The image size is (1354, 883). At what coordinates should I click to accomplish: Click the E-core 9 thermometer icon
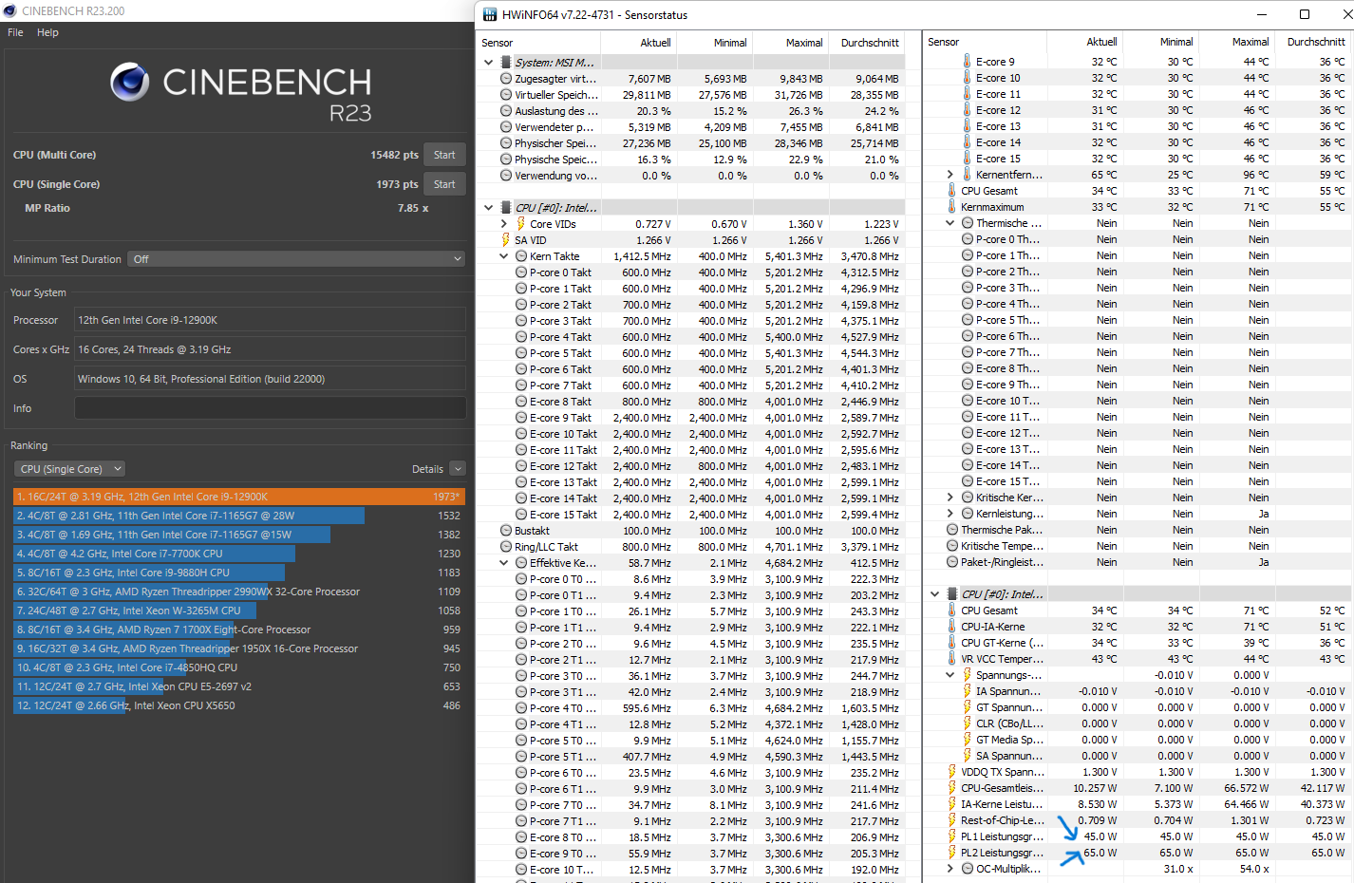(x=968, y=62)
